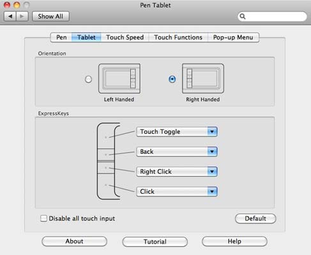Expand the Right Click dropdown
Viewport: 311px width, 255px height.
pos(177,171)
